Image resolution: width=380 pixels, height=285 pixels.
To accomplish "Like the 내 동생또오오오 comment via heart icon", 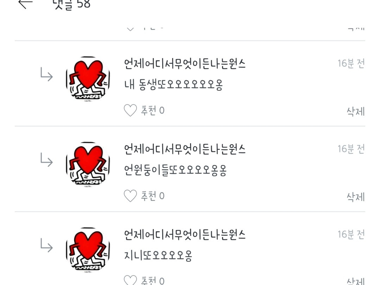I will click(131, 110).
